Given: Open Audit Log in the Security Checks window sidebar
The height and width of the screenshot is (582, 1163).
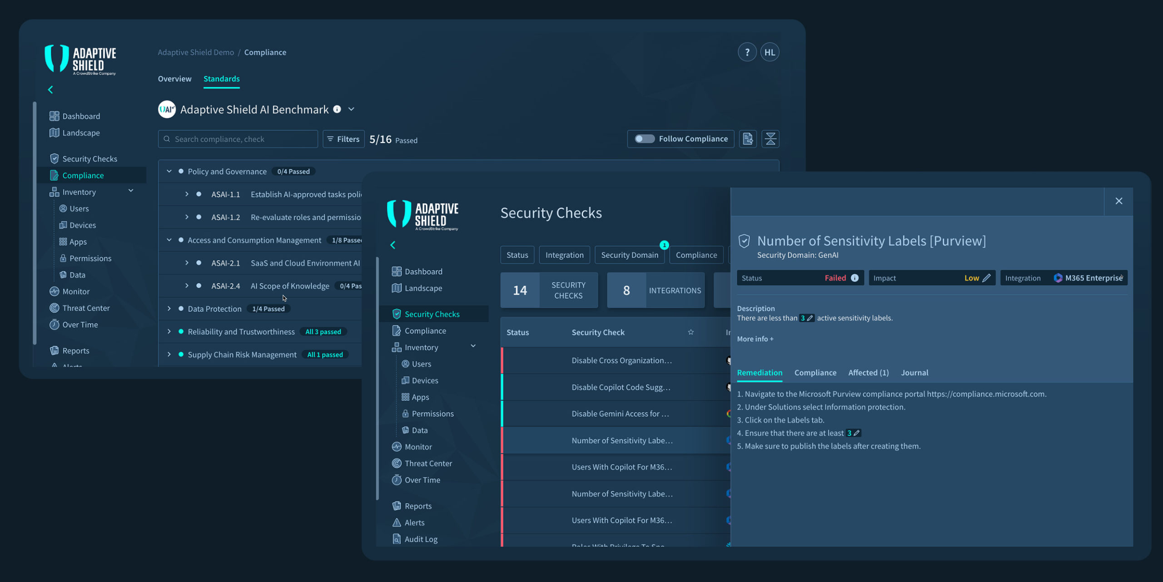Looking at the screenshot, I should click(415, 539).
